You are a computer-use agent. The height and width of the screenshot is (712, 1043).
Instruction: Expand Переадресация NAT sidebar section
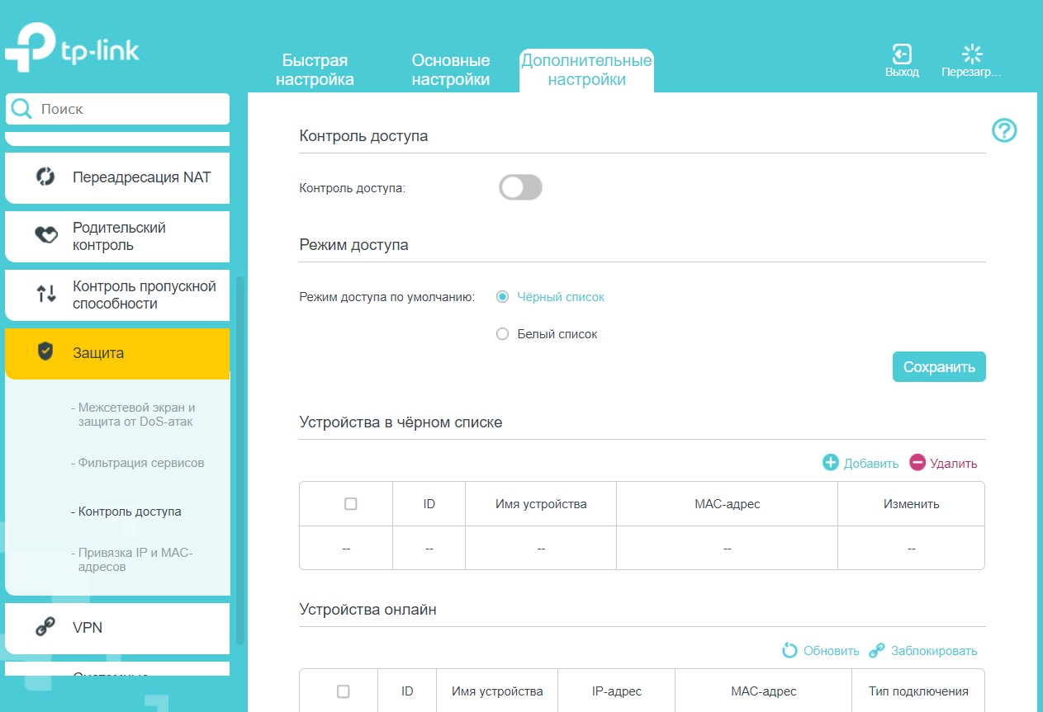point(117,177)
